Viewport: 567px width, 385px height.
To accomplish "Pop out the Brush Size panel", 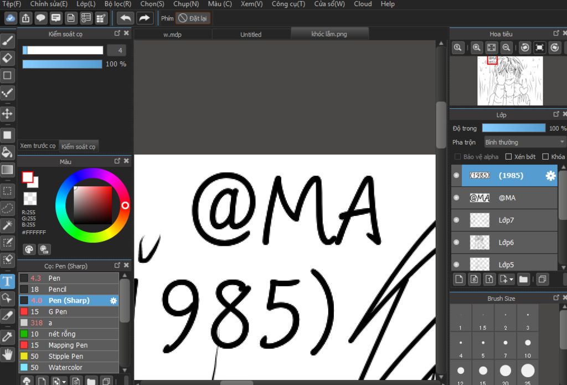I will tap(556, 298).
